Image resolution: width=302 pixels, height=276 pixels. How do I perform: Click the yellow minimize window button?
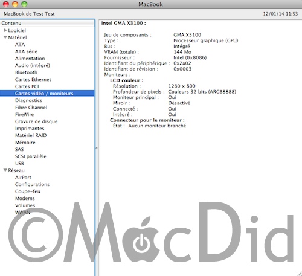15,4
